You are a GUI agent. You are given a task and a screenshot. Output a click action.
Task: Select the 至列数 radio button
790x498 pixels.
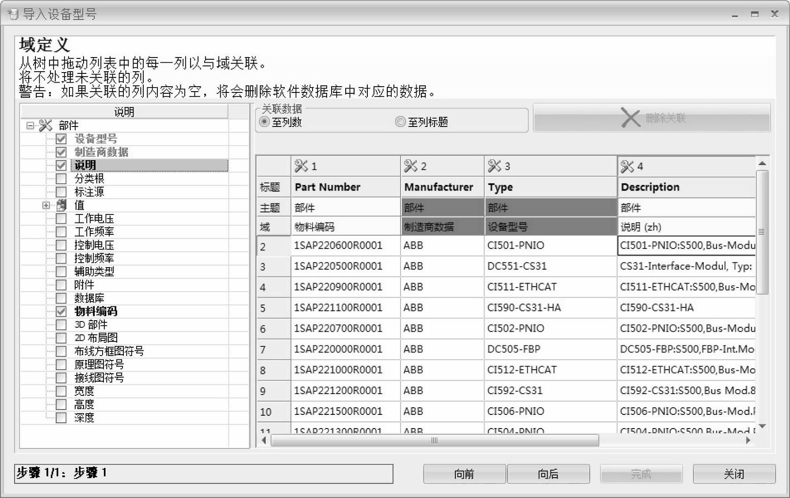click(x=264, y=122)
